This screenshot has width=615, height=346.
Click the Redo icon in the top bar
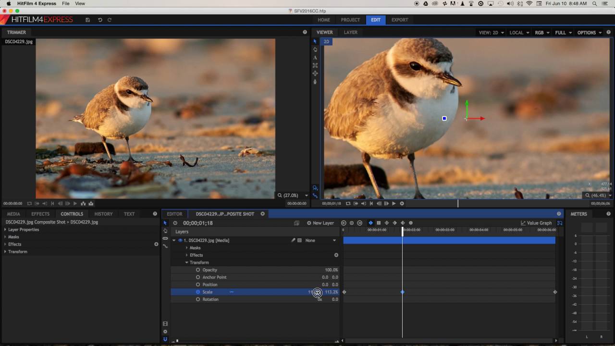pyautogui.click(x=110, y=20)
